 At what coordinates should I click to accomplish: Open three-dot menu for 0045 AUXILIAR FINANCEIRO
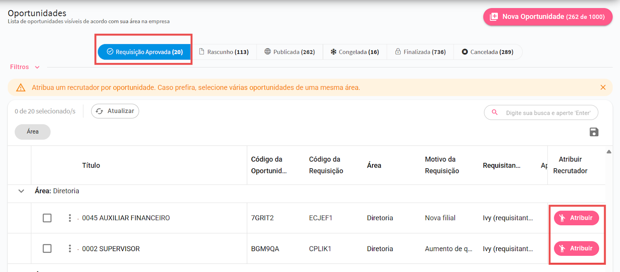coord(70,218)
